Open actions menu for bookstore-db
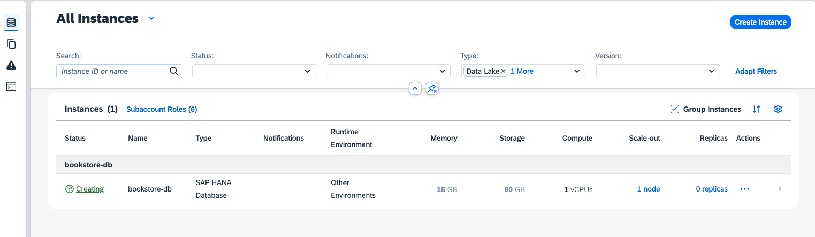 (x=744, y=189)
